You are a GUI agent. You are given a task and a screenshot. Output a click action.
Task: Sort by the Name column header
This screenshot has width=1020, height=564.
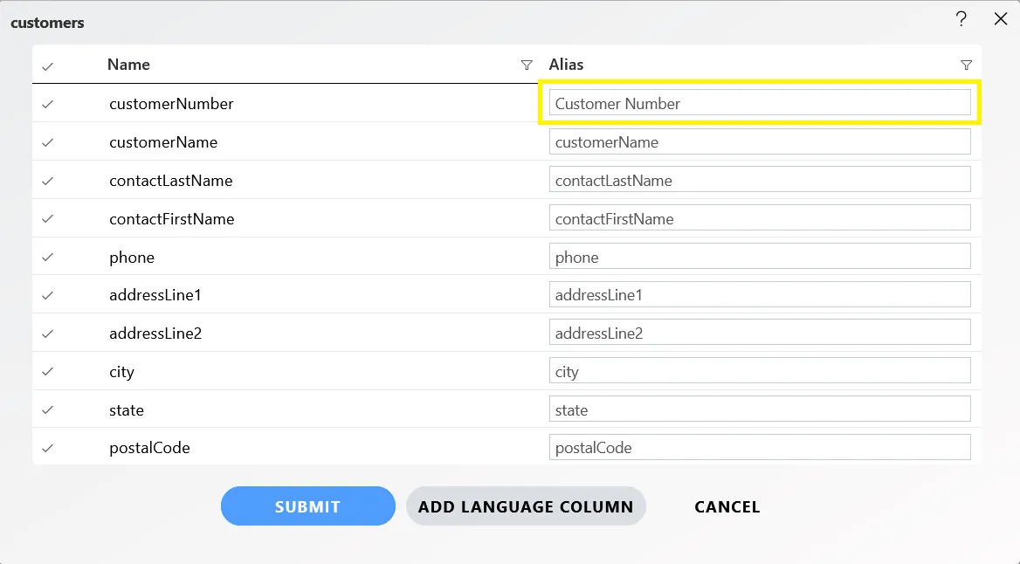pyautogui.click(x=128, y=65)
